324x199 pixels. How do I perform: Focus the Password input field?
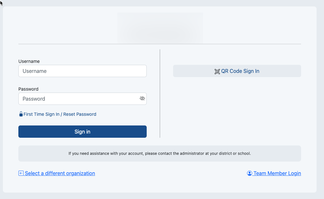[83, 99]
